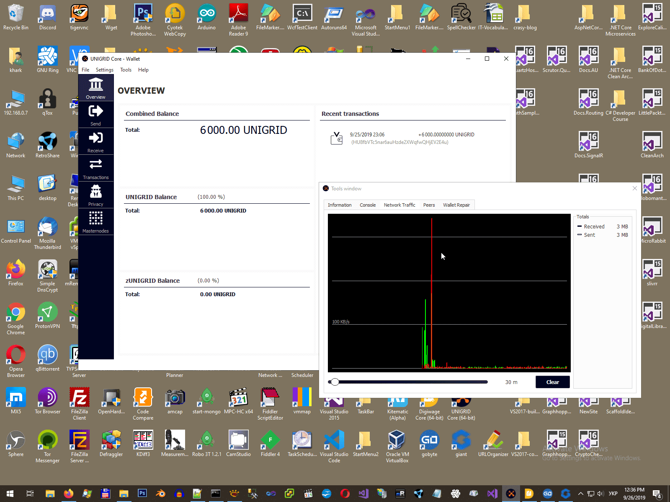This screenshot has height=502, width=670.
Task: Select the qBittorrent desktop icon
Action: pos(48,359)
